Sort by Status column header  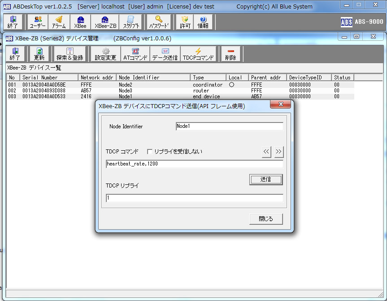click(x=343, y=78)
